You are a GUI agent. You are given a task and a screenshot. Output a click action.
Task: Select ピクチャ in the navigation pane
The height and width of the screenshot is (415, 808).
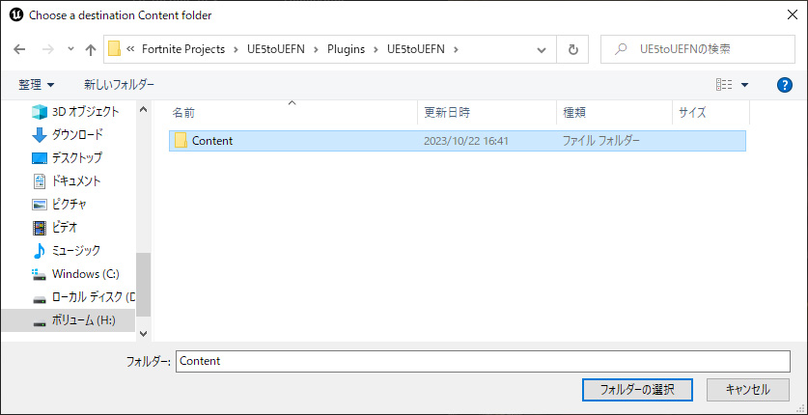(60, 204)
